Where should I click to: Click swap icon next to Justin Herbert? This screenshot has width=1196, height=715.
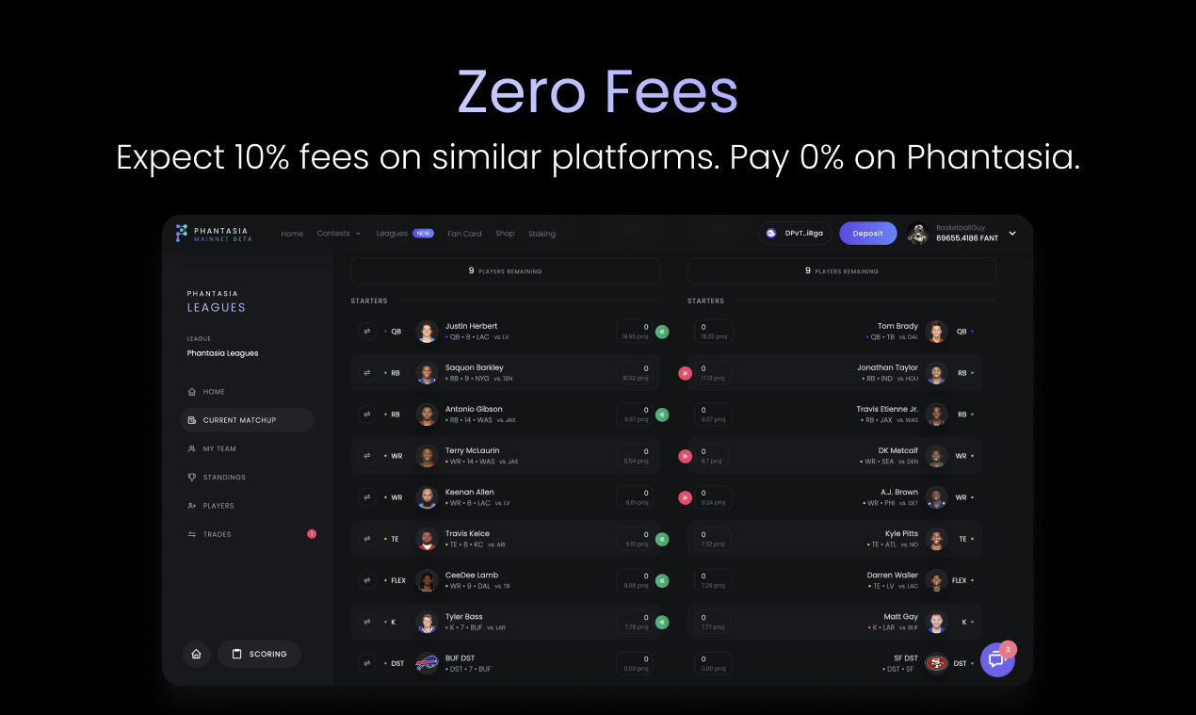click(367, 332)
